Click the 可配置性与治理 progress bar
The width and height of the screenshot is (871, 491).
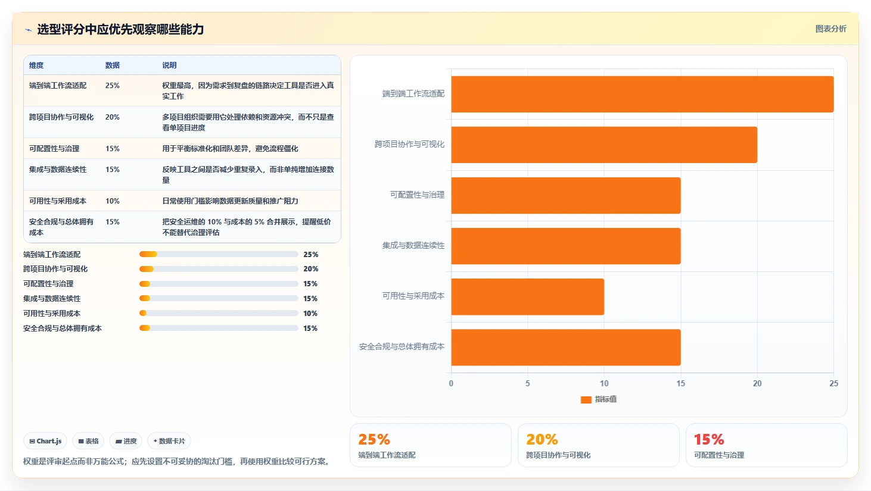(x=219, y=284)
